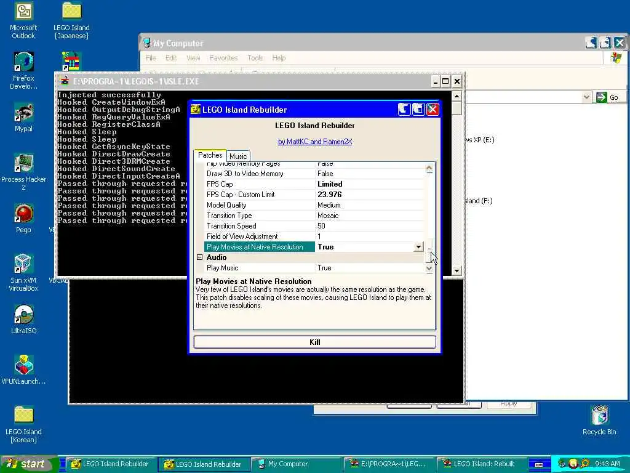630x473 pixels.
Task: Click the patch list scroll down arrow
Action: pos(429,269)
